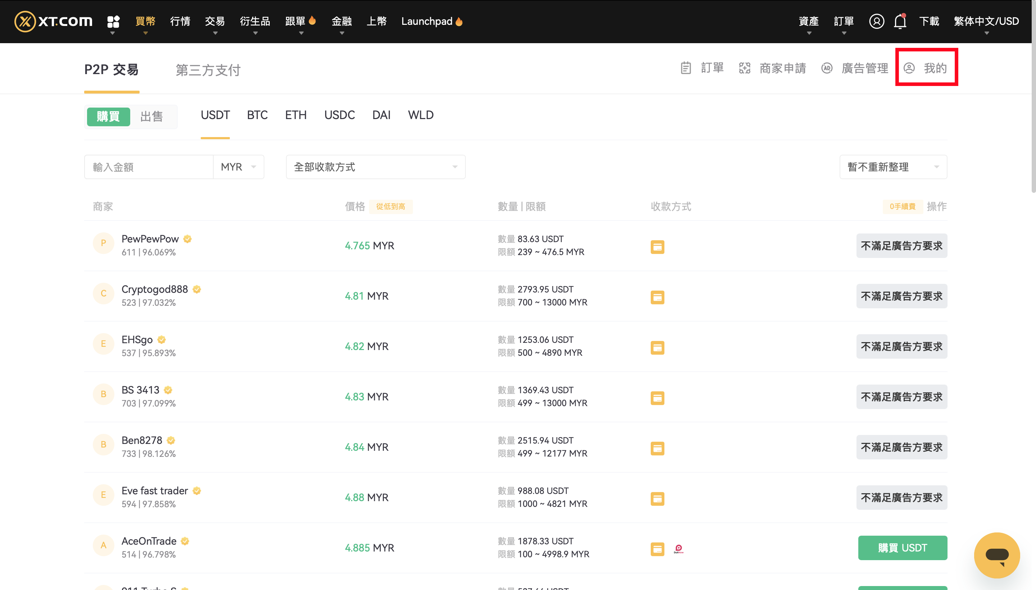Click AceOnTrade avatar circle
Image resolution: width=1036 pixels, height=590 pixels.
[x=103, y=545]
